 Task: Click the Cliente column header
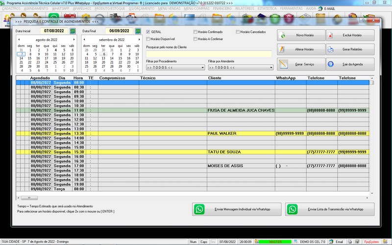pyautogui.click(x=215, y=78)
